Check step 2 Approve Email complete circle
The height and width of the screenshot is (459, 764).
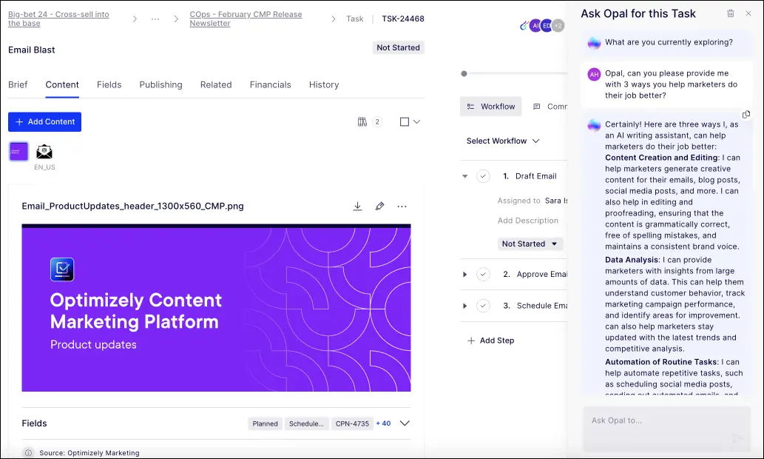pyautogui.click(x=483, y=274)
